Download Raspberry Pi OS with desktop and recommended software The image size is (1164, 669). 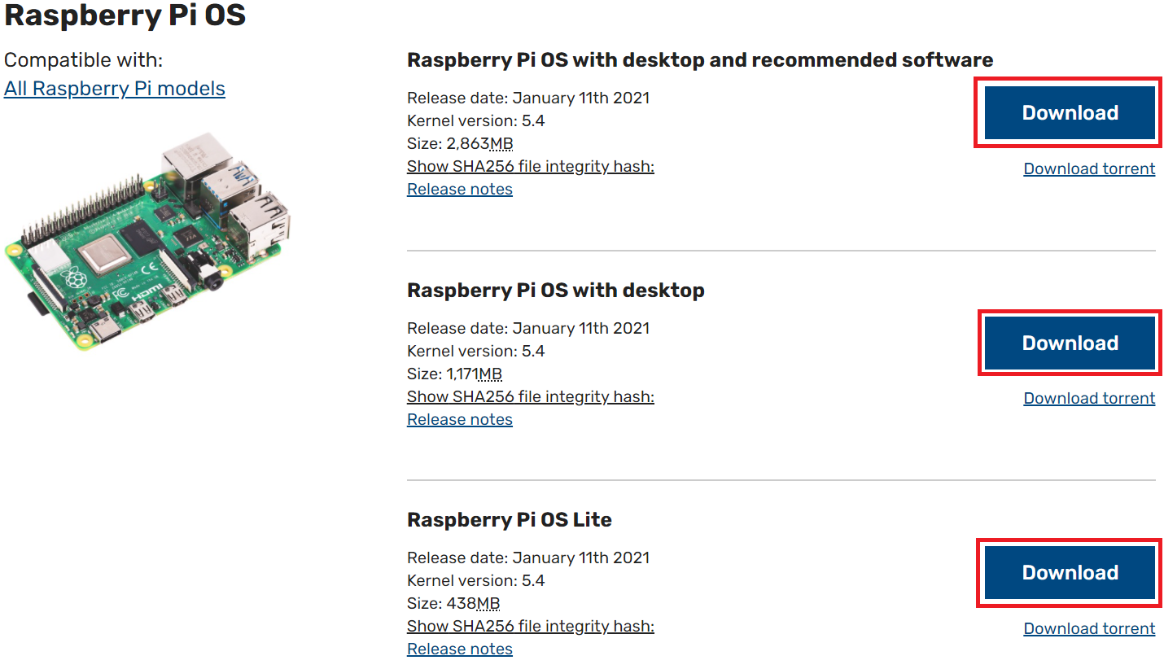pos(1068,113)
